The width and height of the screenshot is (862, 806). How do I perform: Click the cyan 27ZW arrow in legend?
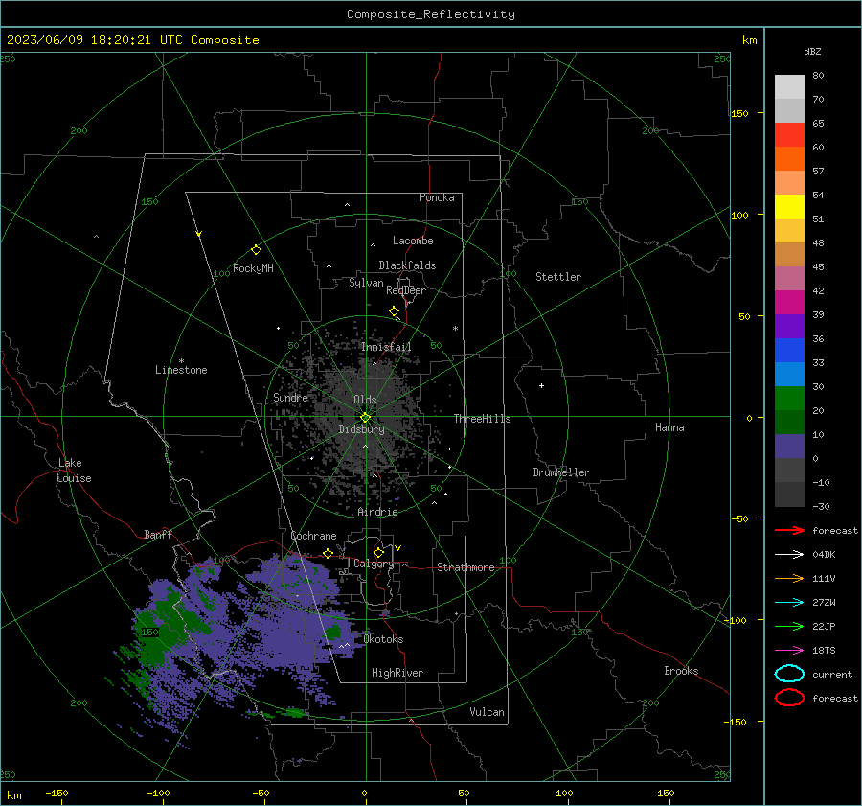tap(790, 603)
